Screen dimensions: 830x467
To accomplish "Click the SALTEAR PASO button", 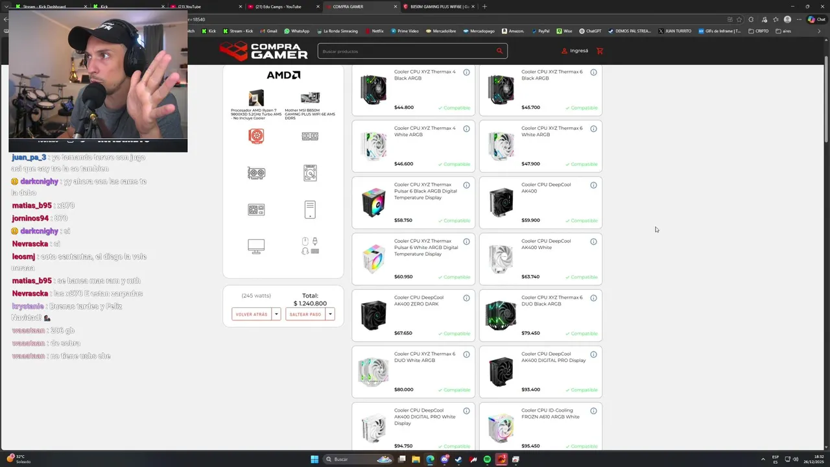I will (305, 314).
